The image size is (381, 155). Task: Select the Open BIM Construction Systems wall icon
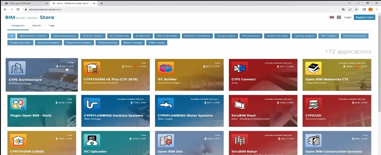(x=313, y=140)
